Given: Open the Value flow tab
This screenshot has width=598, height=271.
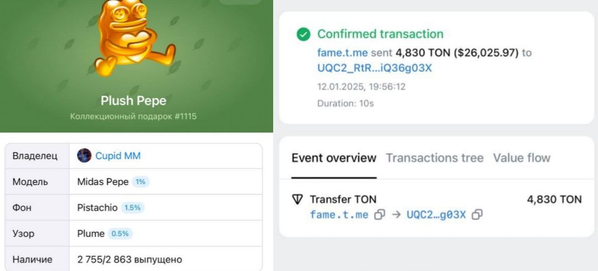Looking at the screenshot, I should tap(522, 157).
